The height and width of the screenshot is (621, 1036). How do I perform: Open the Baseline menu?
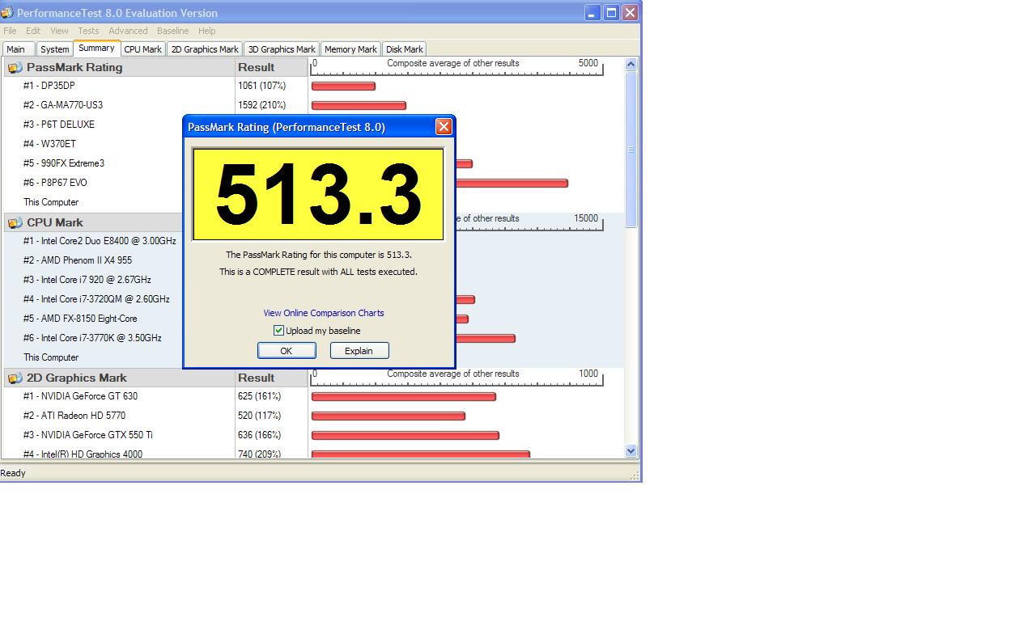pyautogui.click(x=172, y=31)
